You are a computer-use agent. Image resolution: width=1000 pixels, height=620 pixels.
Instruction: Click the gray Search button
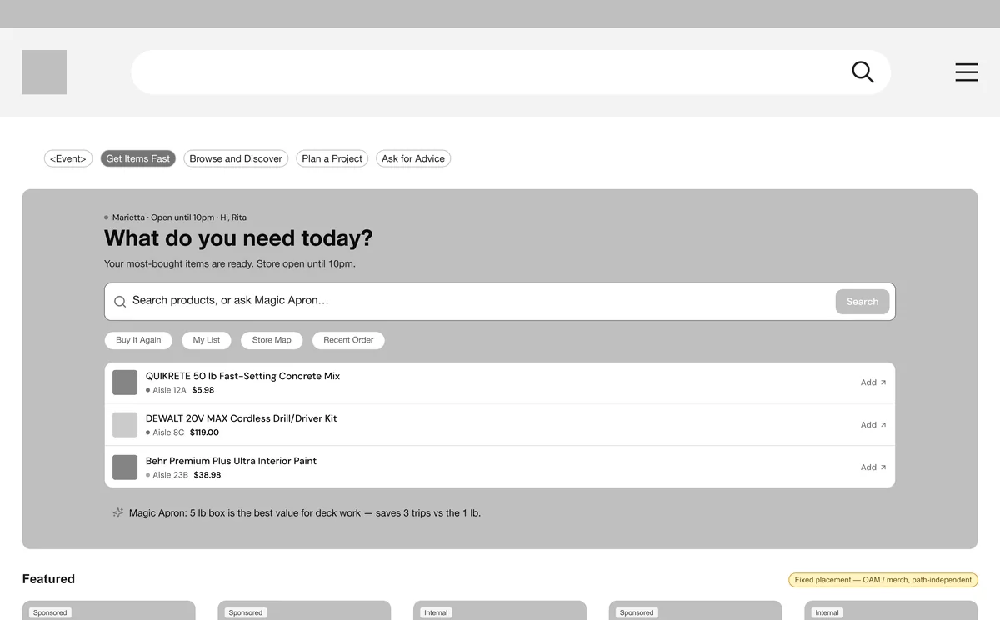click(862, 302)
